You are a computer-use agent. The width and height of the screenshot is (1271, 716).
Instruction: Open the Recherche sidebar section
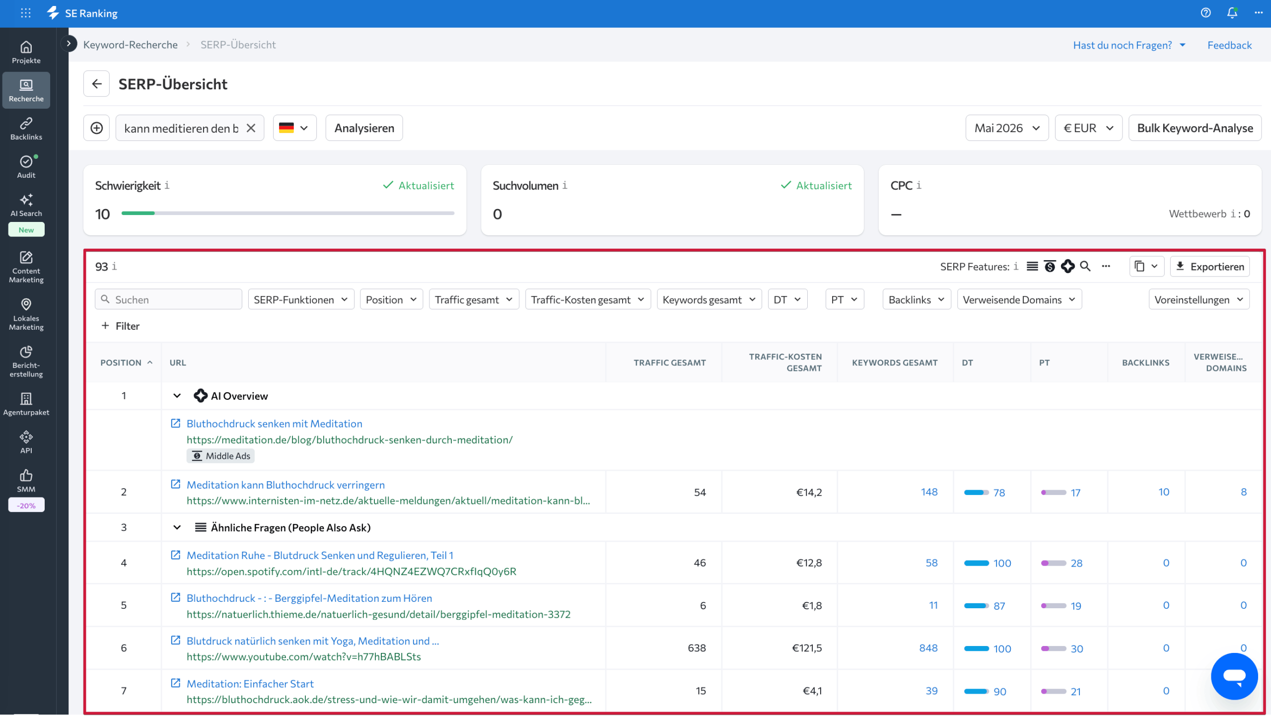(26, 90)
